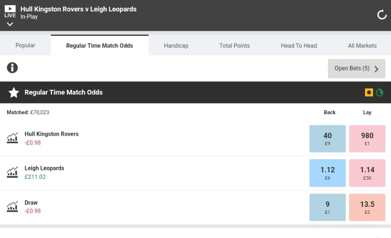This screenshot has width=391, height=238.
Task: Open Hull Kingston Rovers price graph
Action: tap(12, 138)
